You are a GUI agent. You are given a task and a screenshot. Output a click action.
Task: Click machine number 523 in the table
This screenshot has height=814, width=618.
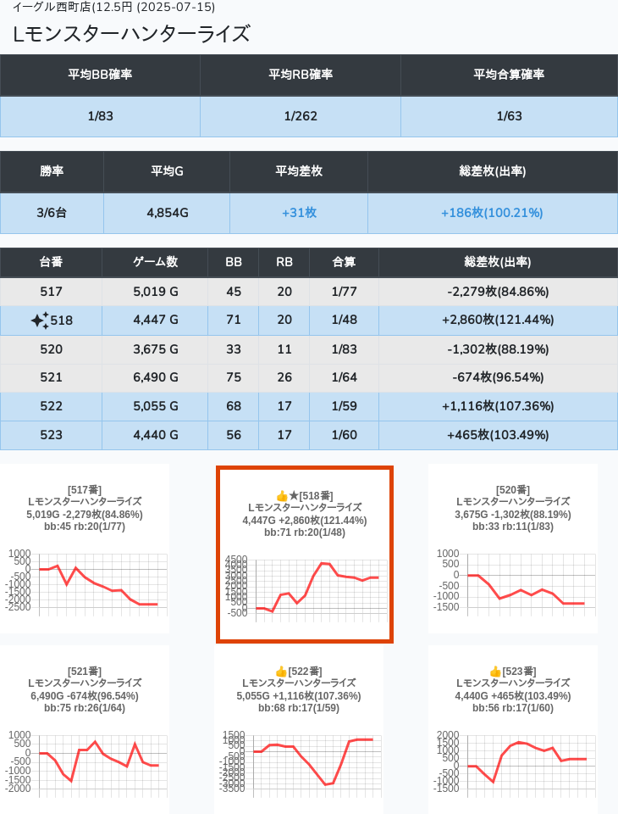(x=51, y=435)
